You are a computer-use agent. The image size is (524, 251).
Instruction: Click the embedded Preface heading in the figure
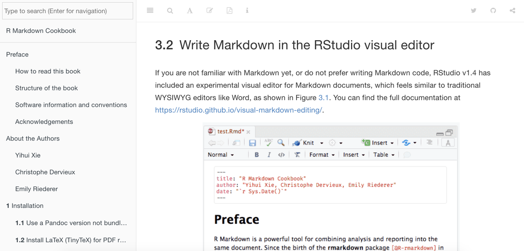point(237,219)
